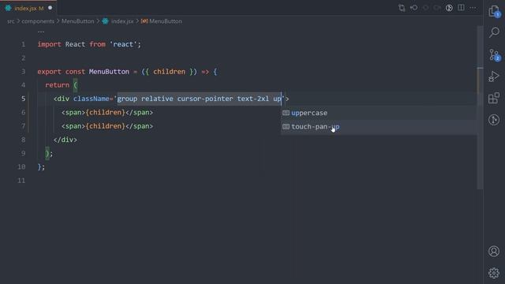Open the src breadcrumb segment
The width and height of the screenshot is (505, 284).
pyautogui.click(x=10, y=21)
